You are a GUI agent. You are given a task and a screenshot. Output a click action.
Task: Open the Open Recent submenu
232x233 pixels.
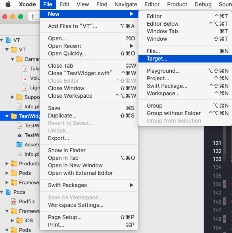click(89, 46)
